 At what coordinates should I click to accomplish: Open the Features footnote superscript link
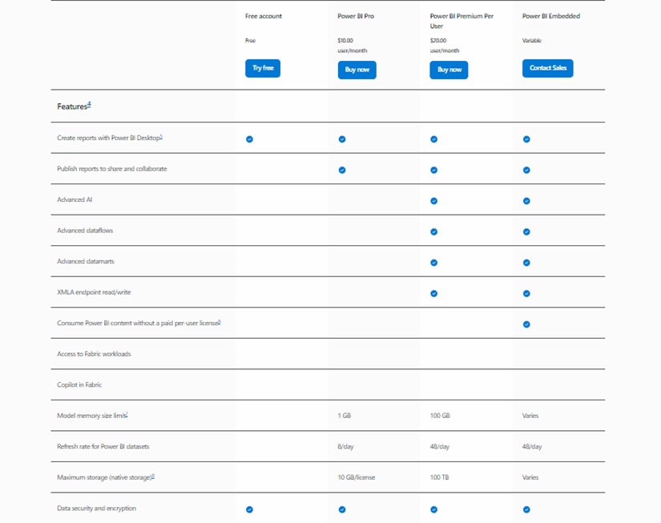pos(89,104)
